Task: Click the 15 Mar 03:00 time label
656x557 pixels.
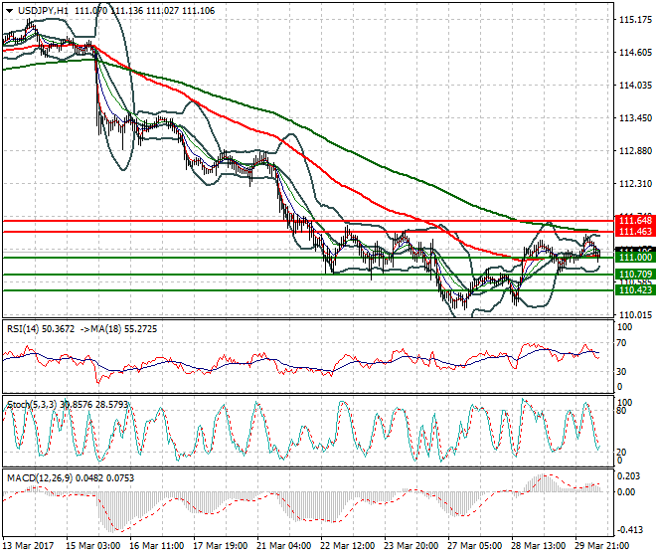Action: pyautogui.click(x=92, y=546)
